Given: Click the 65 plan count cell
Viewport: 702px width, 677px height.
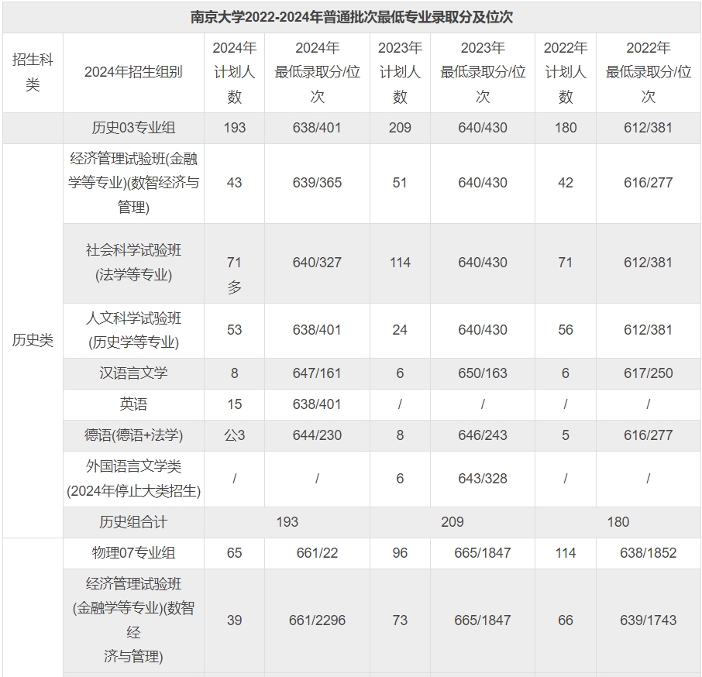Looking at the screenshot, I should (234, 553).
